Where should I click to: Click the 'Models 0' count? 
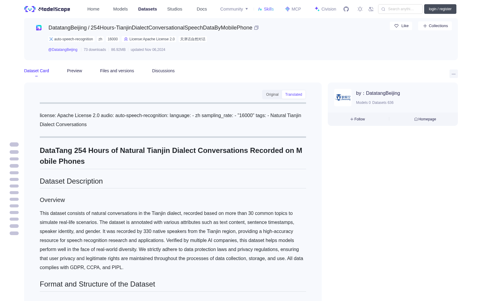(x=363, y=103)
